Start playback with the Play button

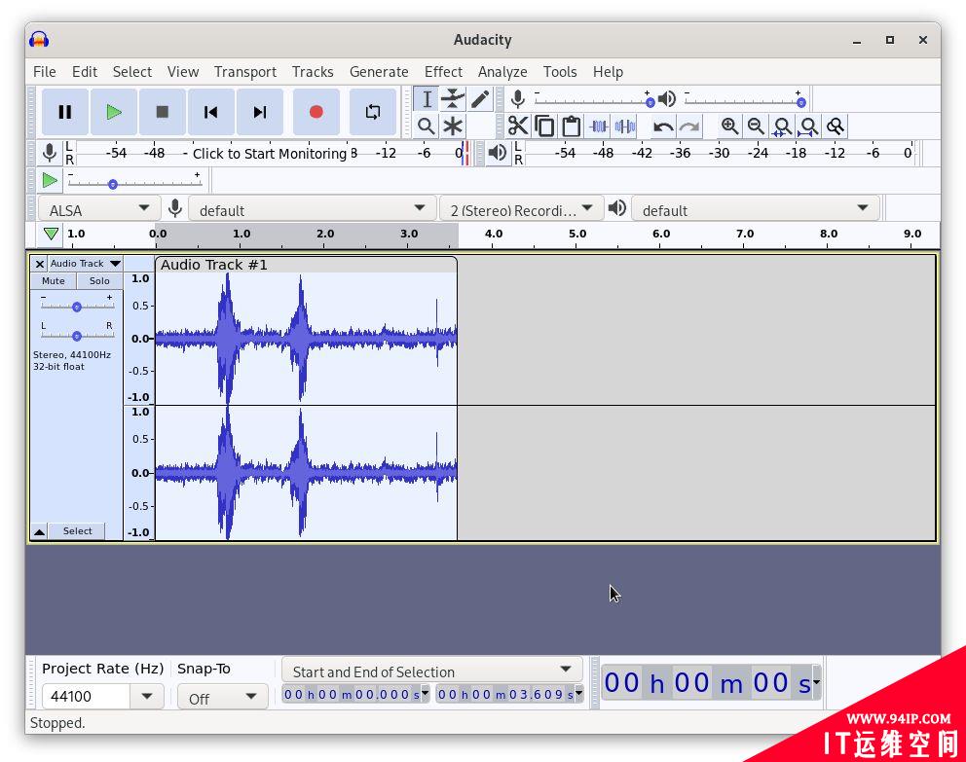coord(113,112)
